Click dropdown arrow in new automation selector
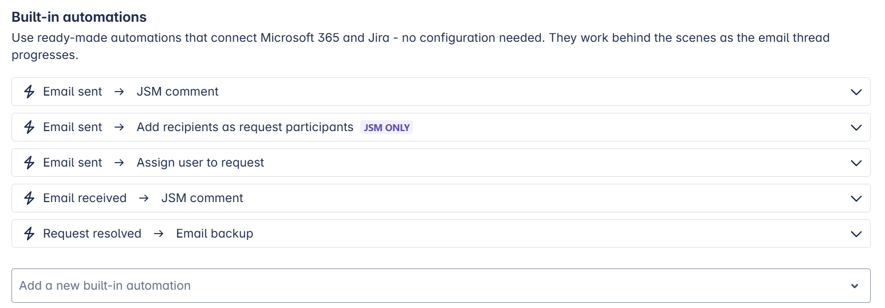The image size is (885, 308). tap(855, 286)
